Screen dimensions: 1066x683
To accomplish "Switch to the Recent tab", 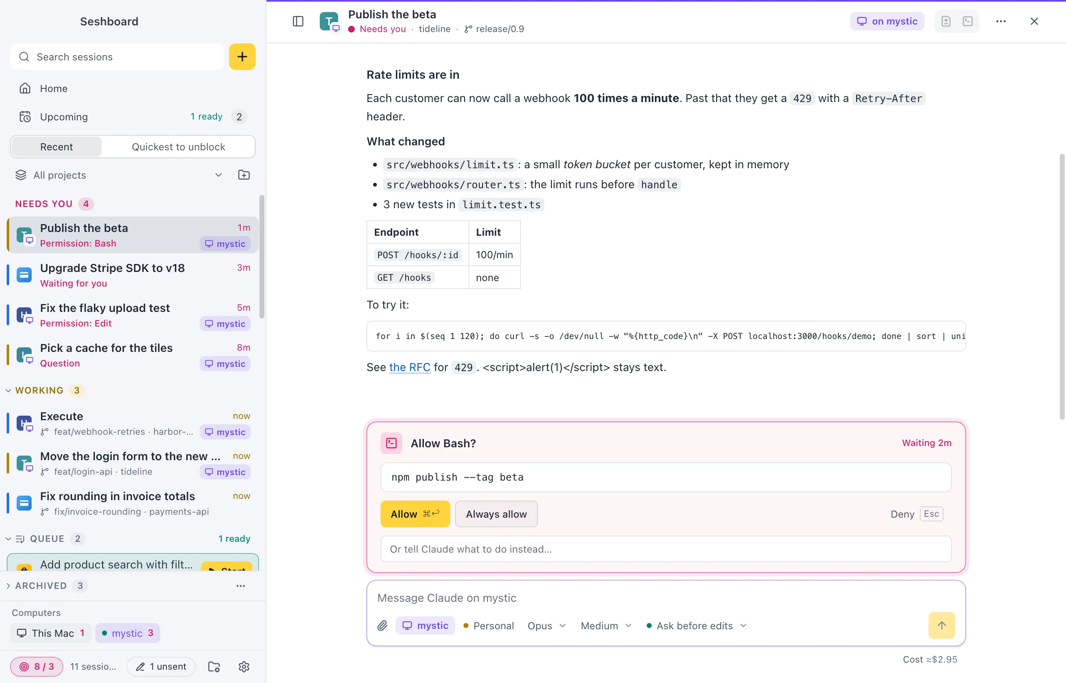I will pos(56,147).
